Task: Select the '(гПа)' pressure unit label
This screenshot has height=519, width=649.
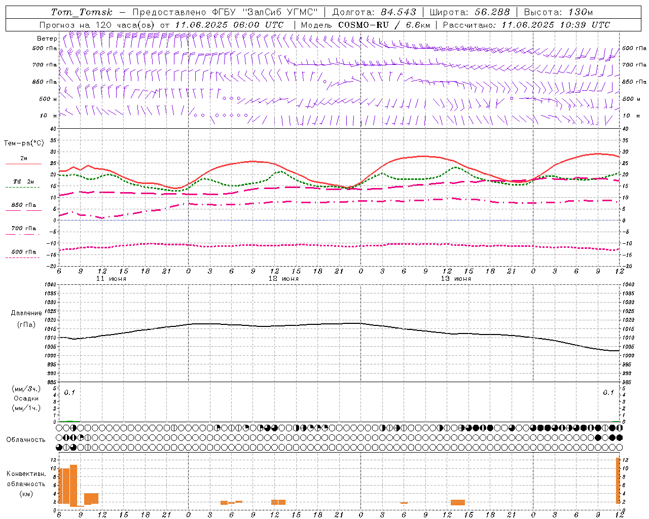Action: 26,325
